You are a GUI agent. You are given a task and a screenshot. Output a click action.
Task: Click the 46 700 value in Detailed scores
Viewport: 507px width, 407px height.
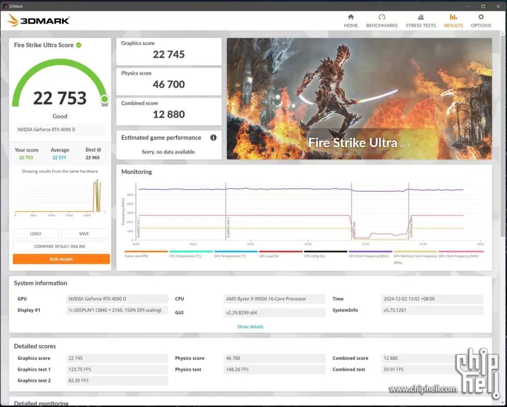[x=274, y=358]
